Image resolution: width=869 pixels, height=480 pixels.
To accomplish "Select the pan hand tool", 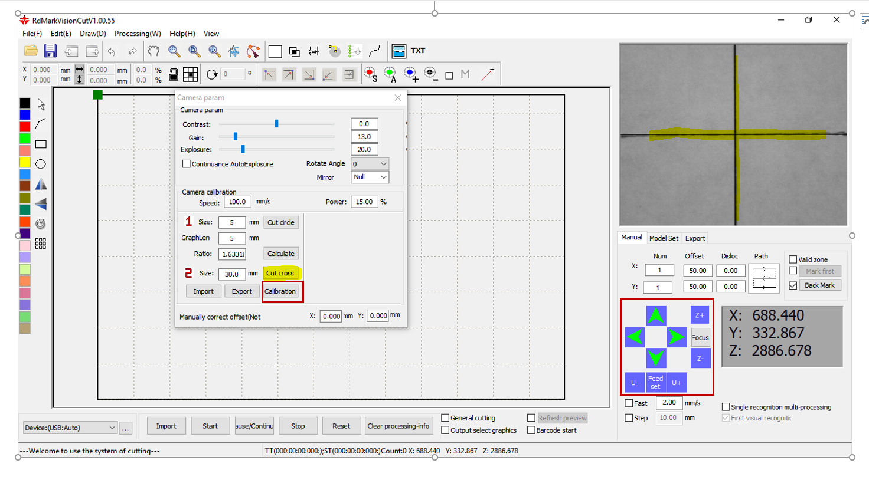I will tap(153, 51).
